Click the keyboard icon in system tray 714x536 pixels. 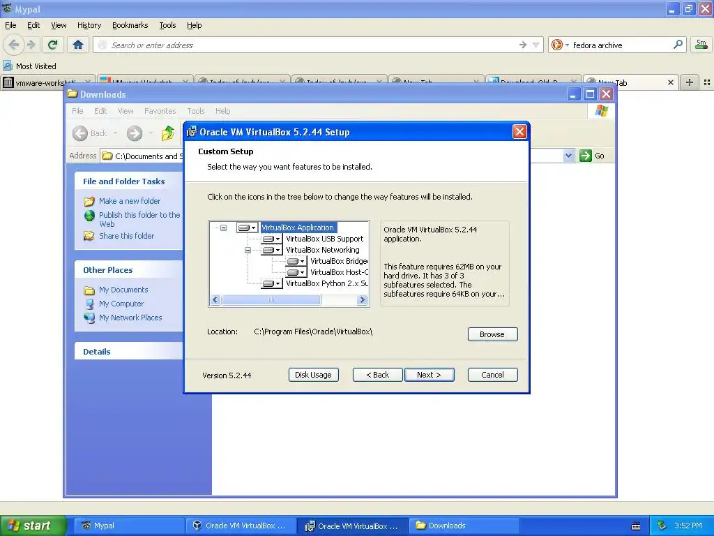coord(636,526)
